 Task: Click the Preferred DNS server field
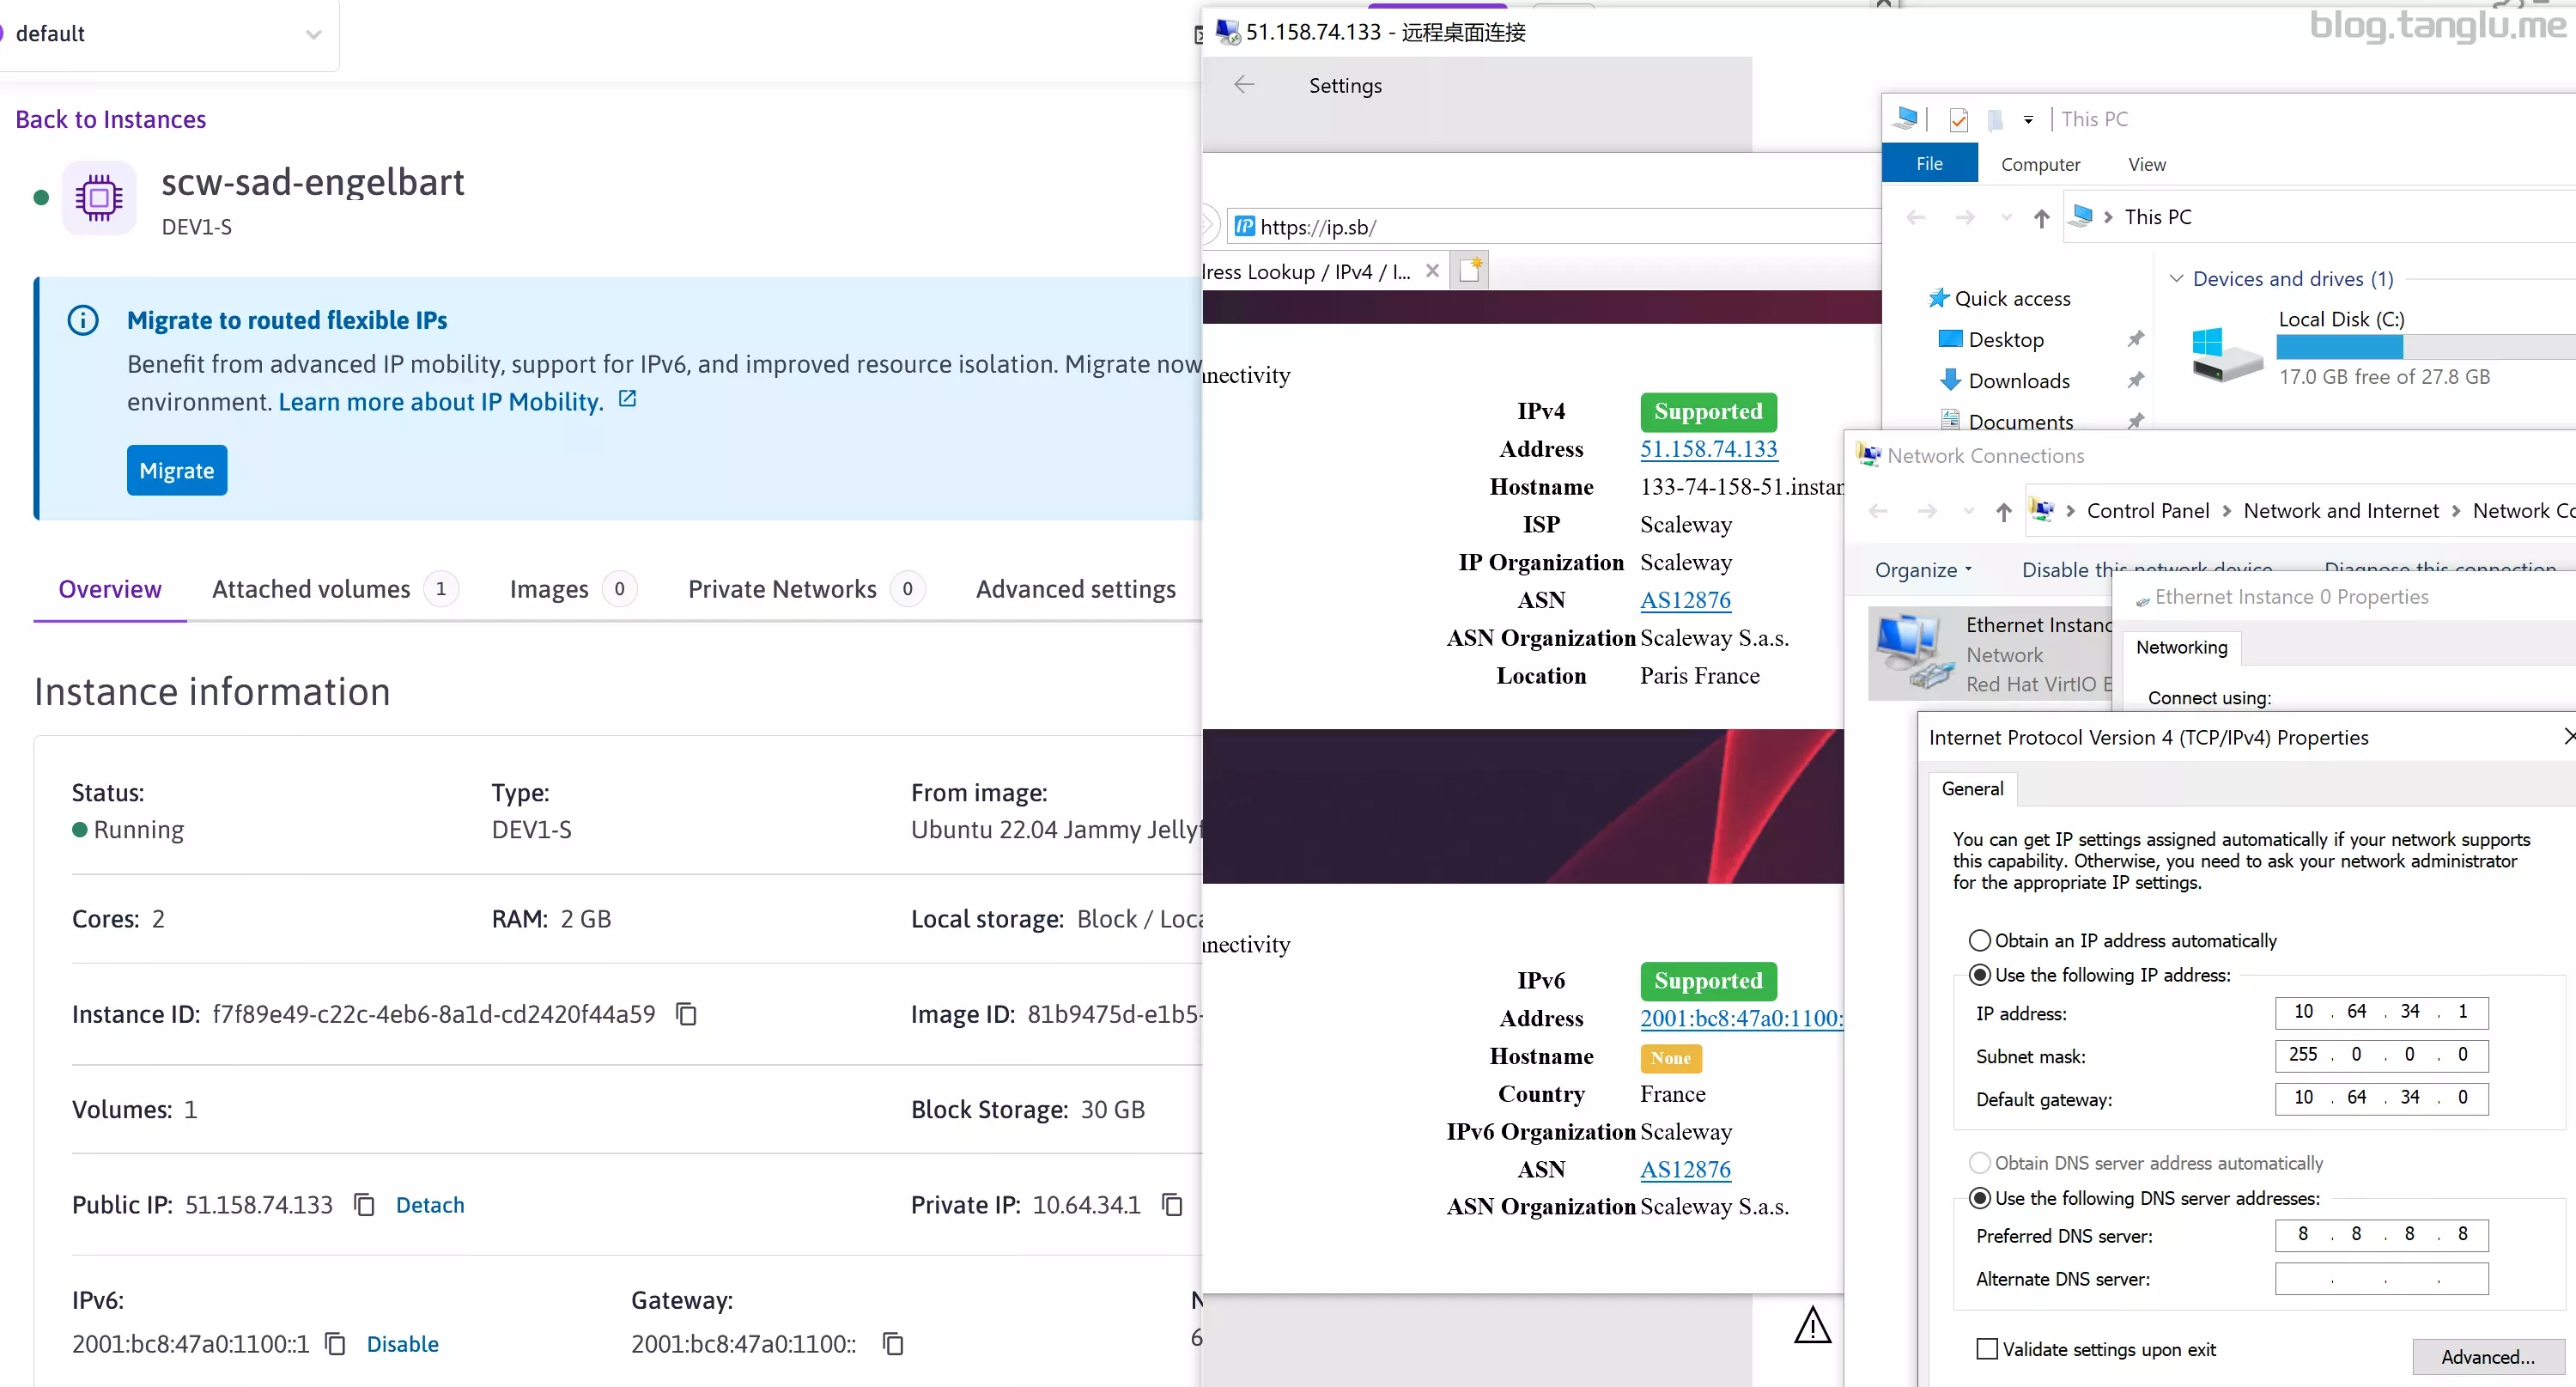(x=2380, y=1235)
